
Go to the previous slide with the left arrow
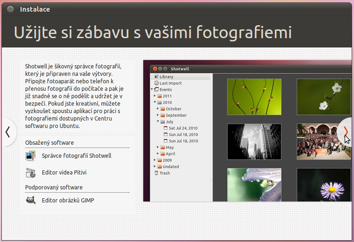tap(8, 132)
